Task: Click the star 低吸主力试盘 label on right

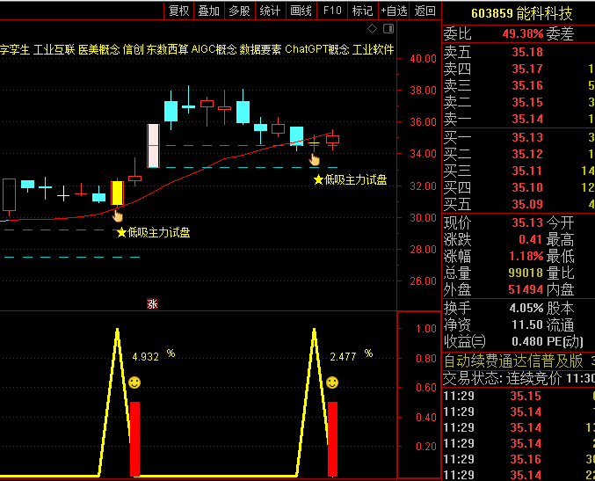Action: (x=351, y=180)
